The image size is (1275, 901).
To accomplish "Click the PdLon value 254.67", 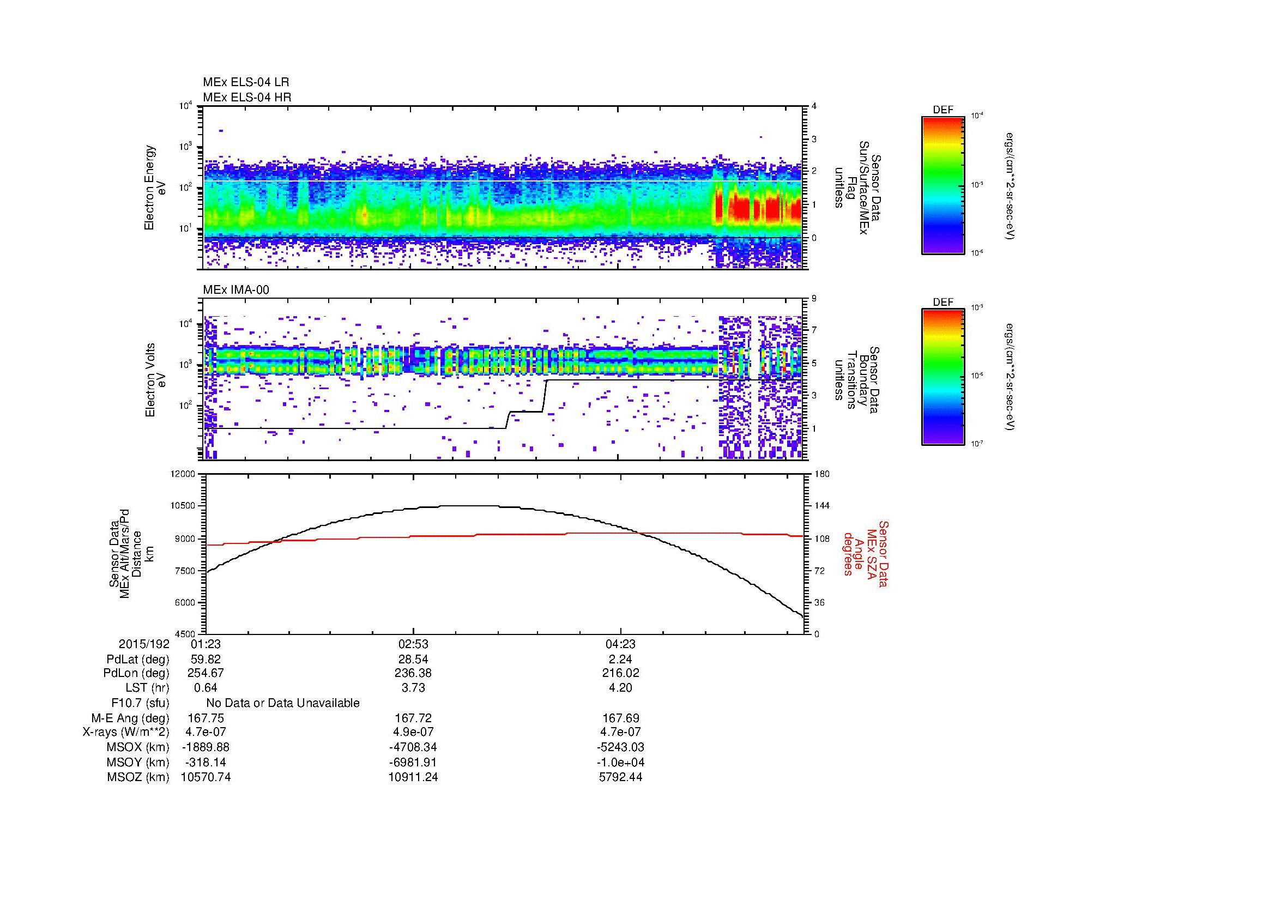I will click(x=206, y=673).
